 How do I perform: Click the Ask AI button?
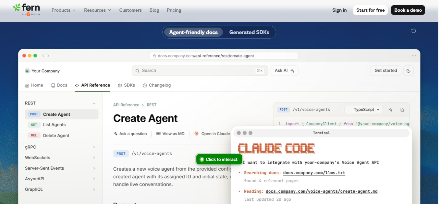[285, 71]
